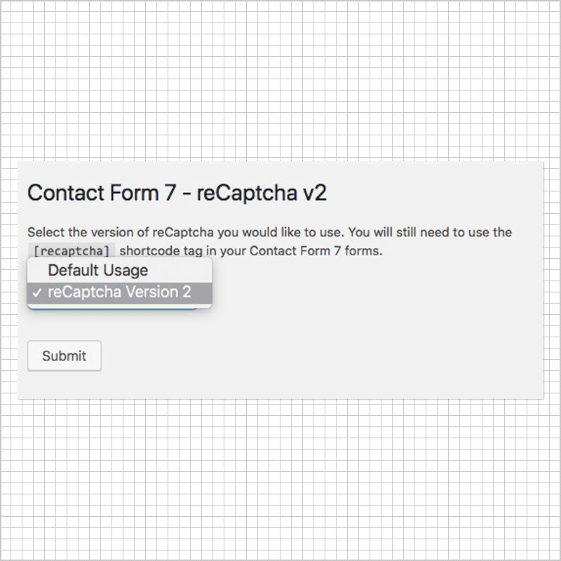
Task: Click the [recaptcha] shortcode tag
Action: tap(72, 251)
